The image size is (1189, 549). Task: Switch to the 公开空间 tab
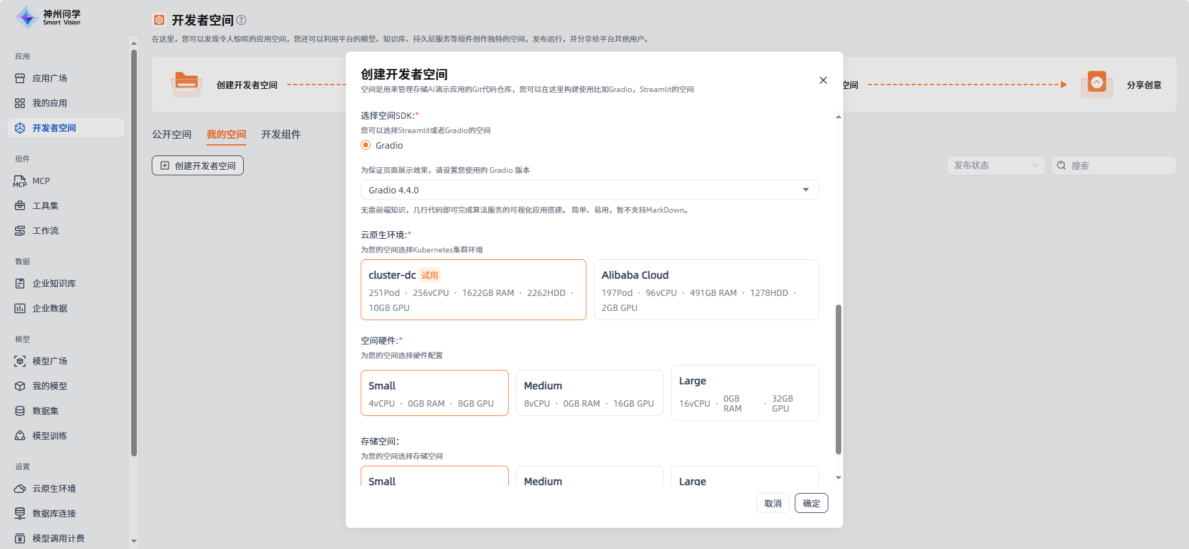(x=172, y=134)
